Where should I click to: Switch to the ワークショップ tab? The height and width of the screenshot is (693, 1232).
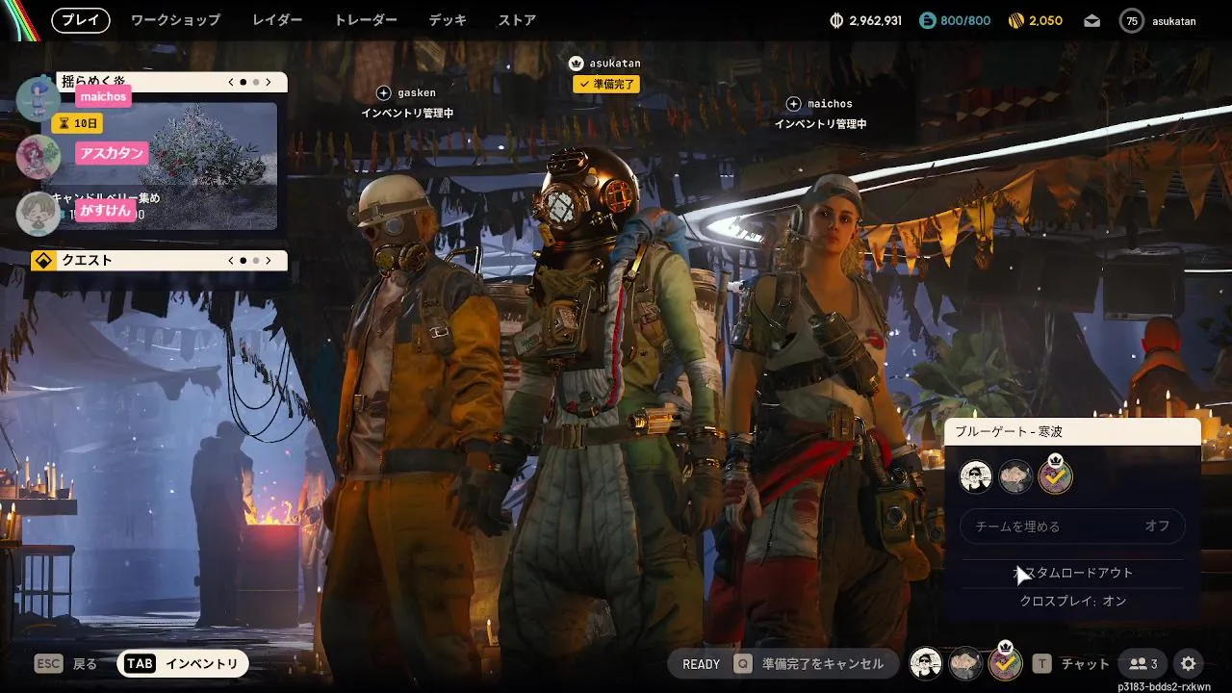coord(175,20)
